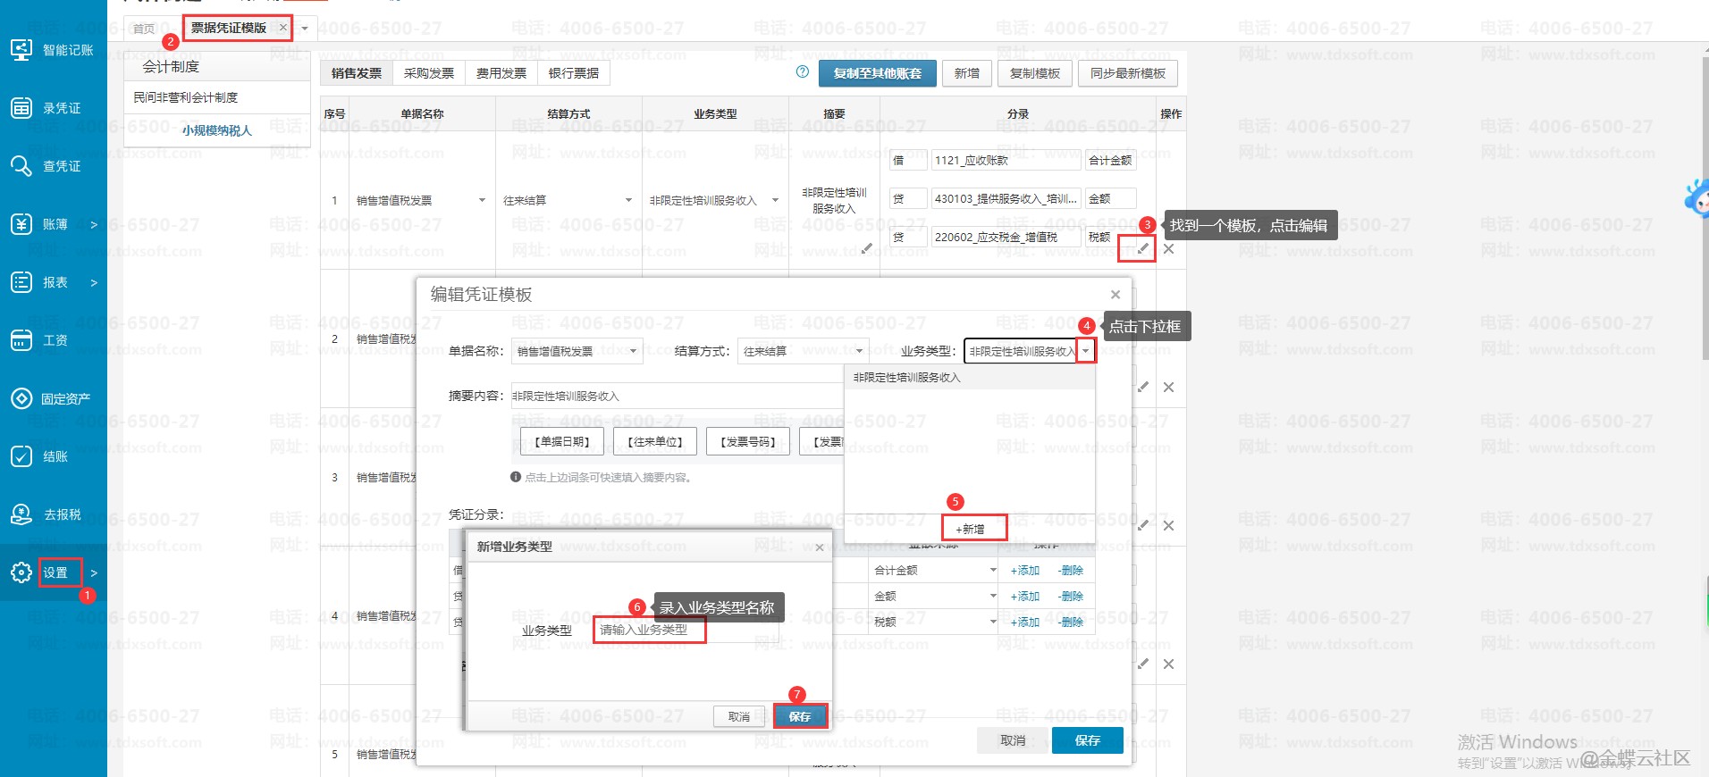Click the 去报税 sidebar icon
The height and width of the screenshot is (777, 1709).
click(21, 514)
